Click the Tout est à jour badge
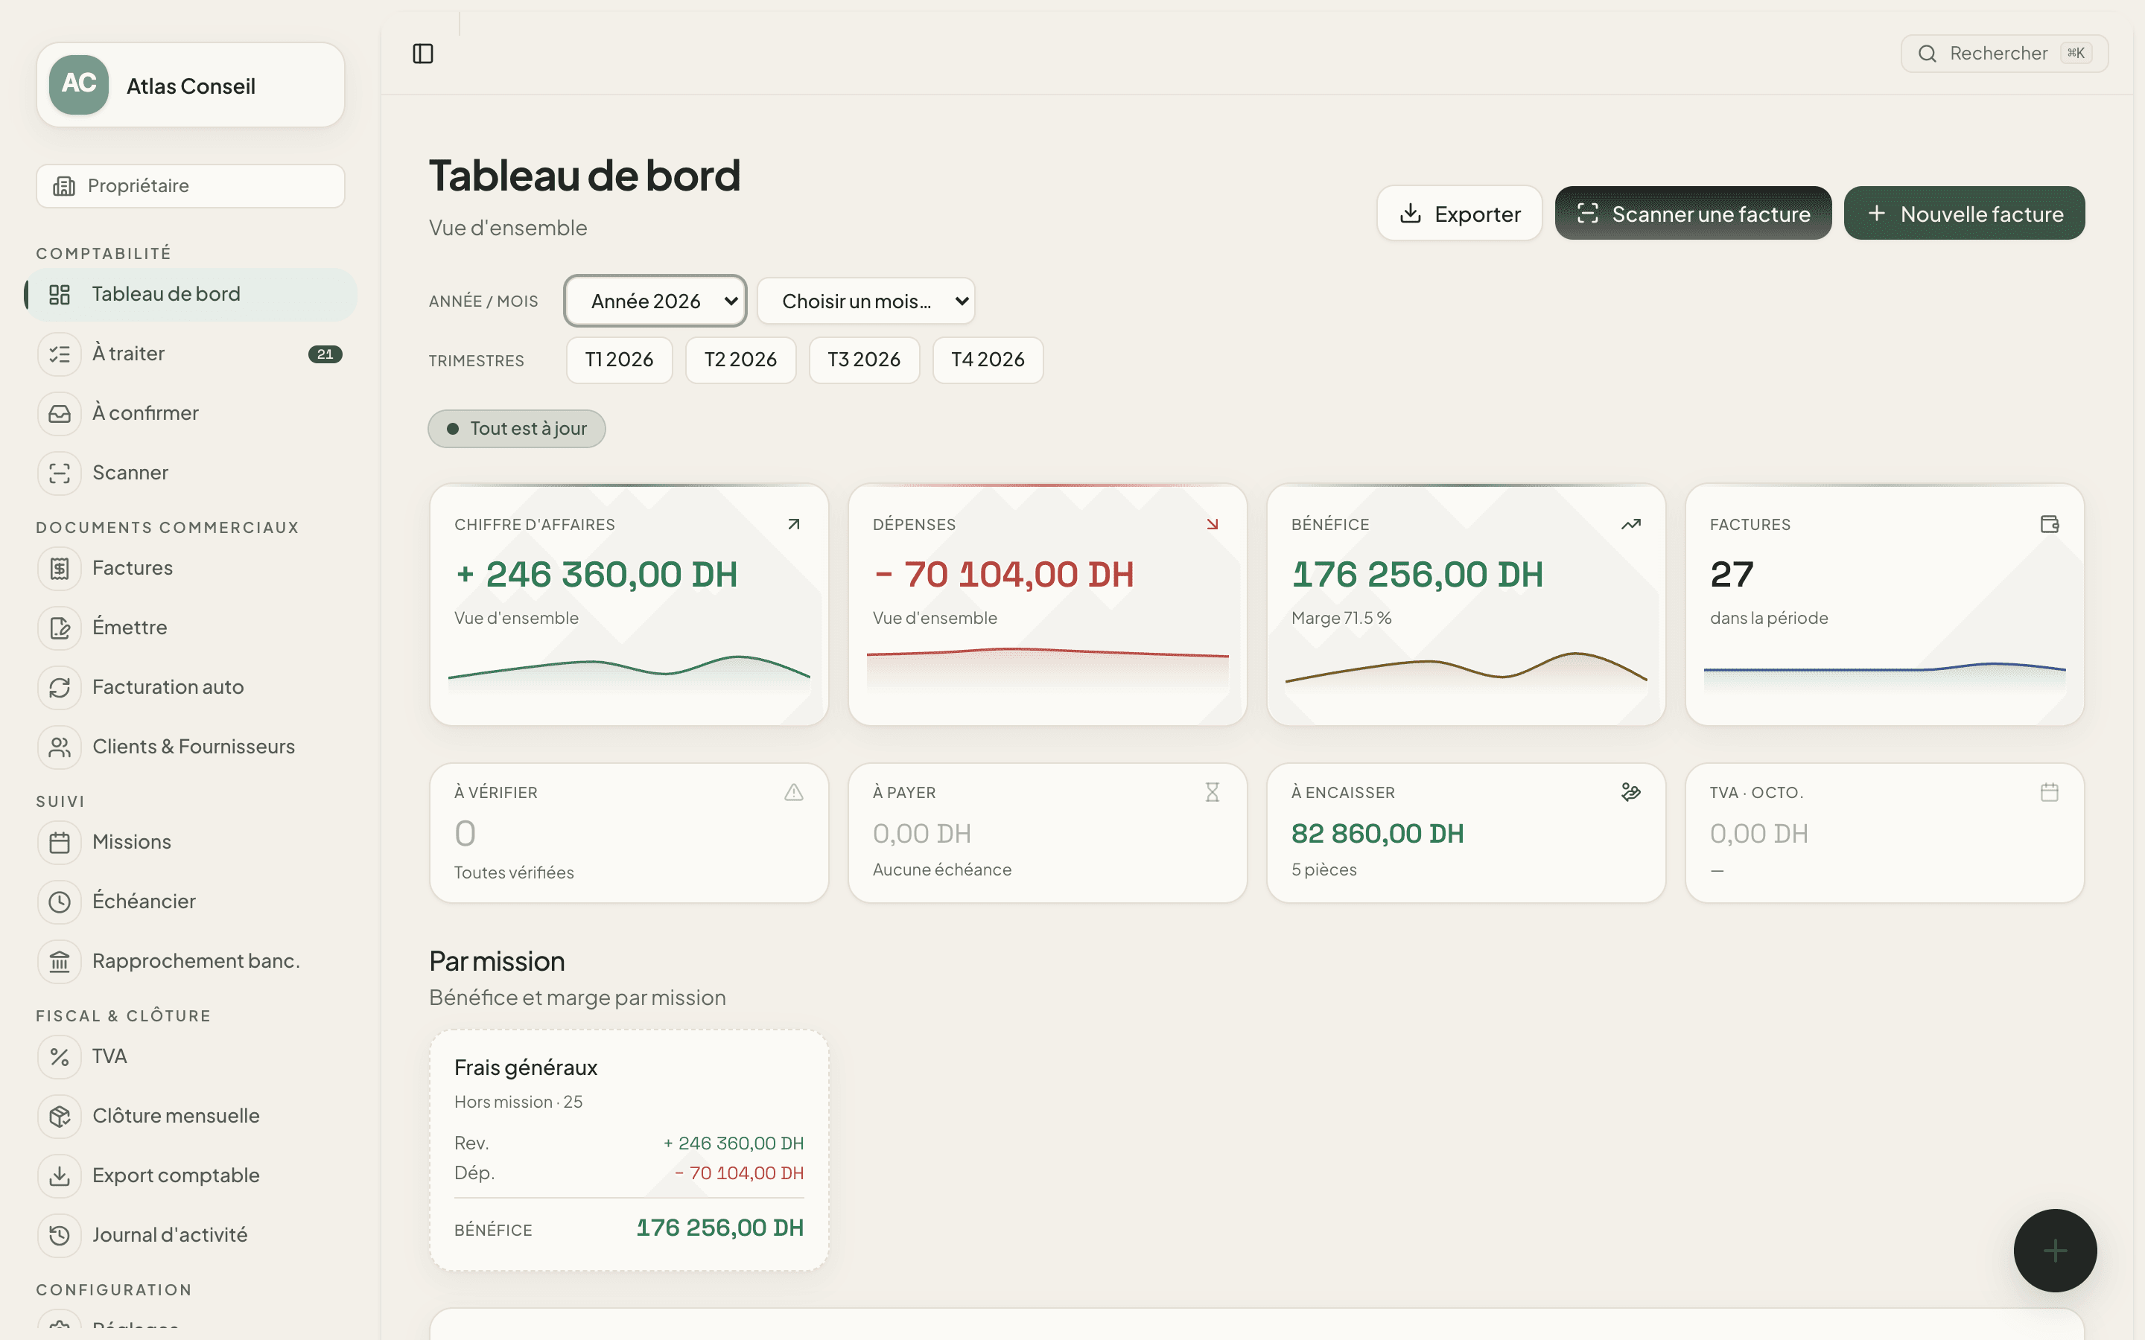This screenshot has width=2145, height=1340. 517,429
